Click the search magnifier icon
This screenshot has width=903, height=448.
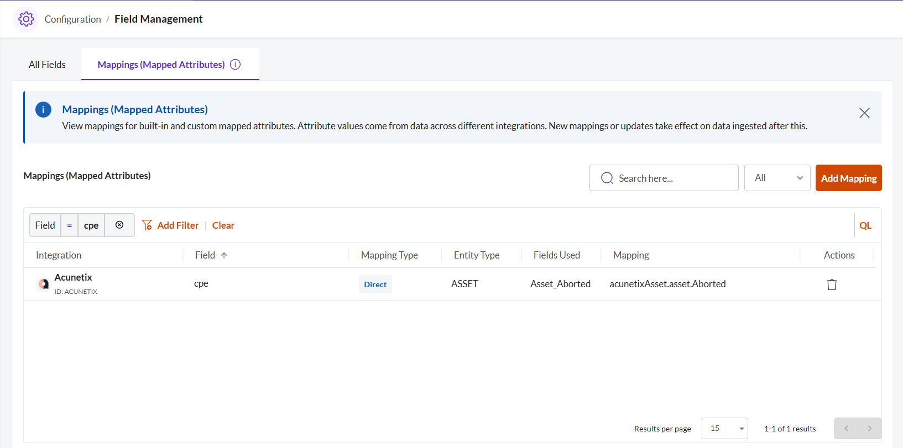[607, 178]
